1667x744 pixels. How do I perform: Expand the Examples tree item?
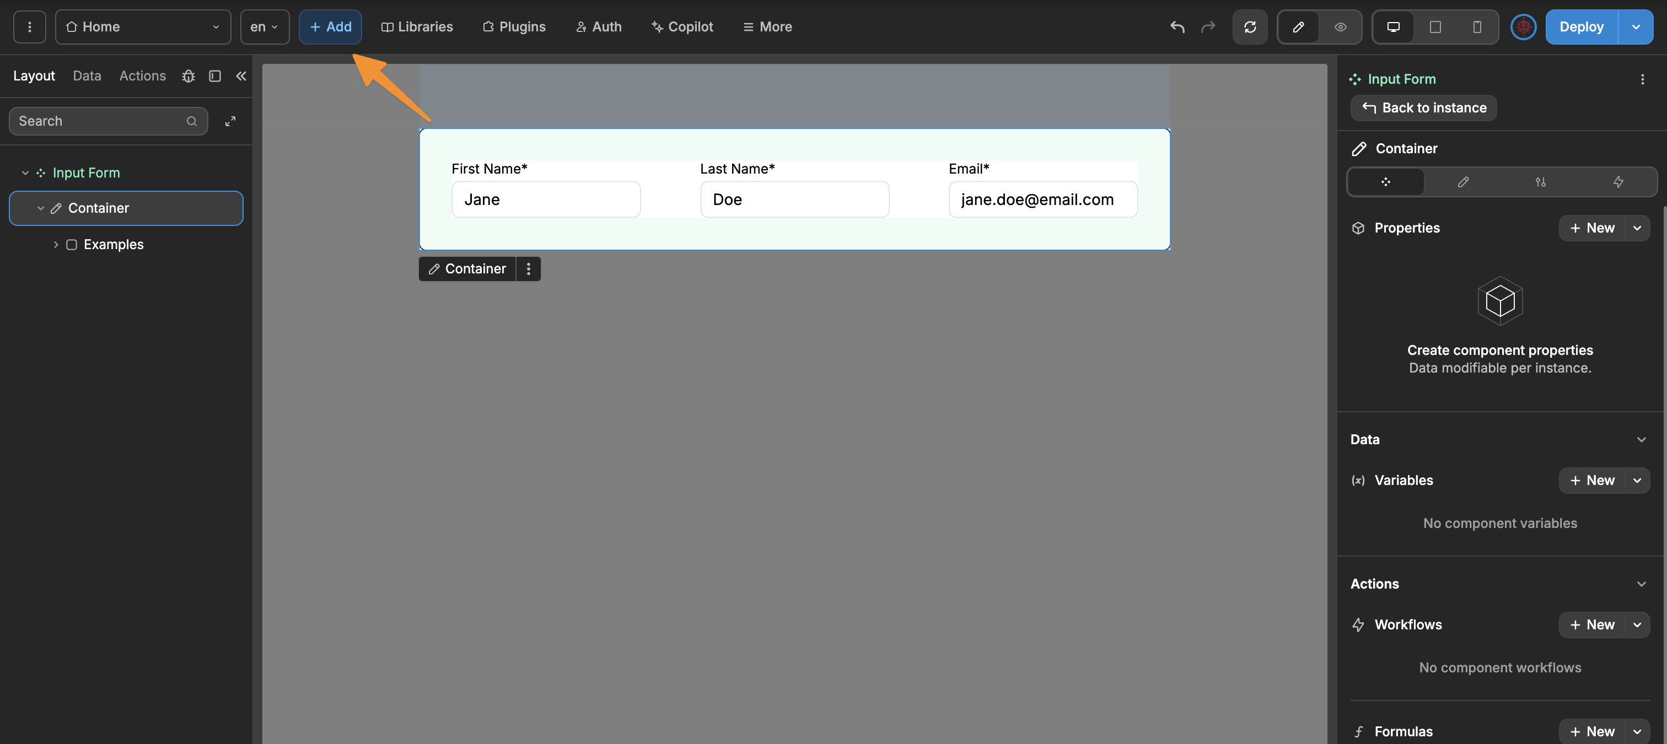click(x=56, y=245)
